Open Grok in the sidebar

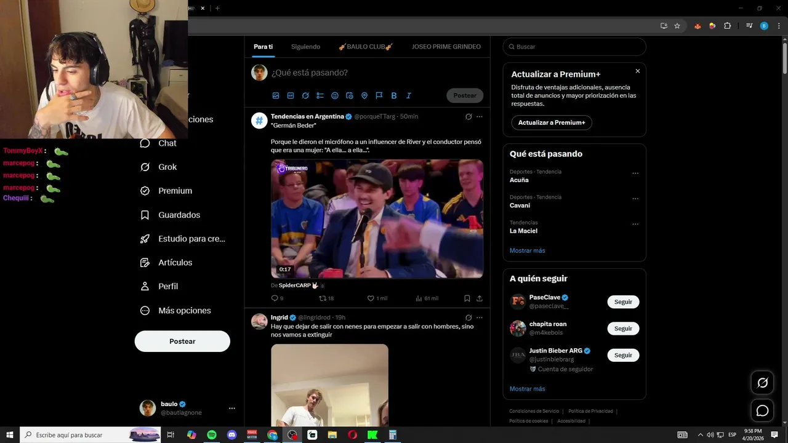pos(158,167)
